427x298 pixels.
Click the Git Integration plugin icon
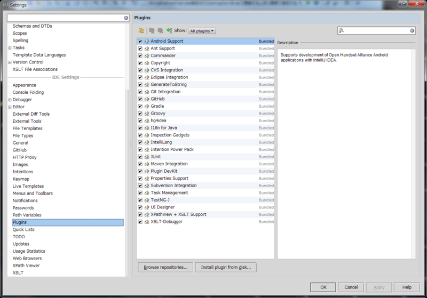(x=147, y=92)
